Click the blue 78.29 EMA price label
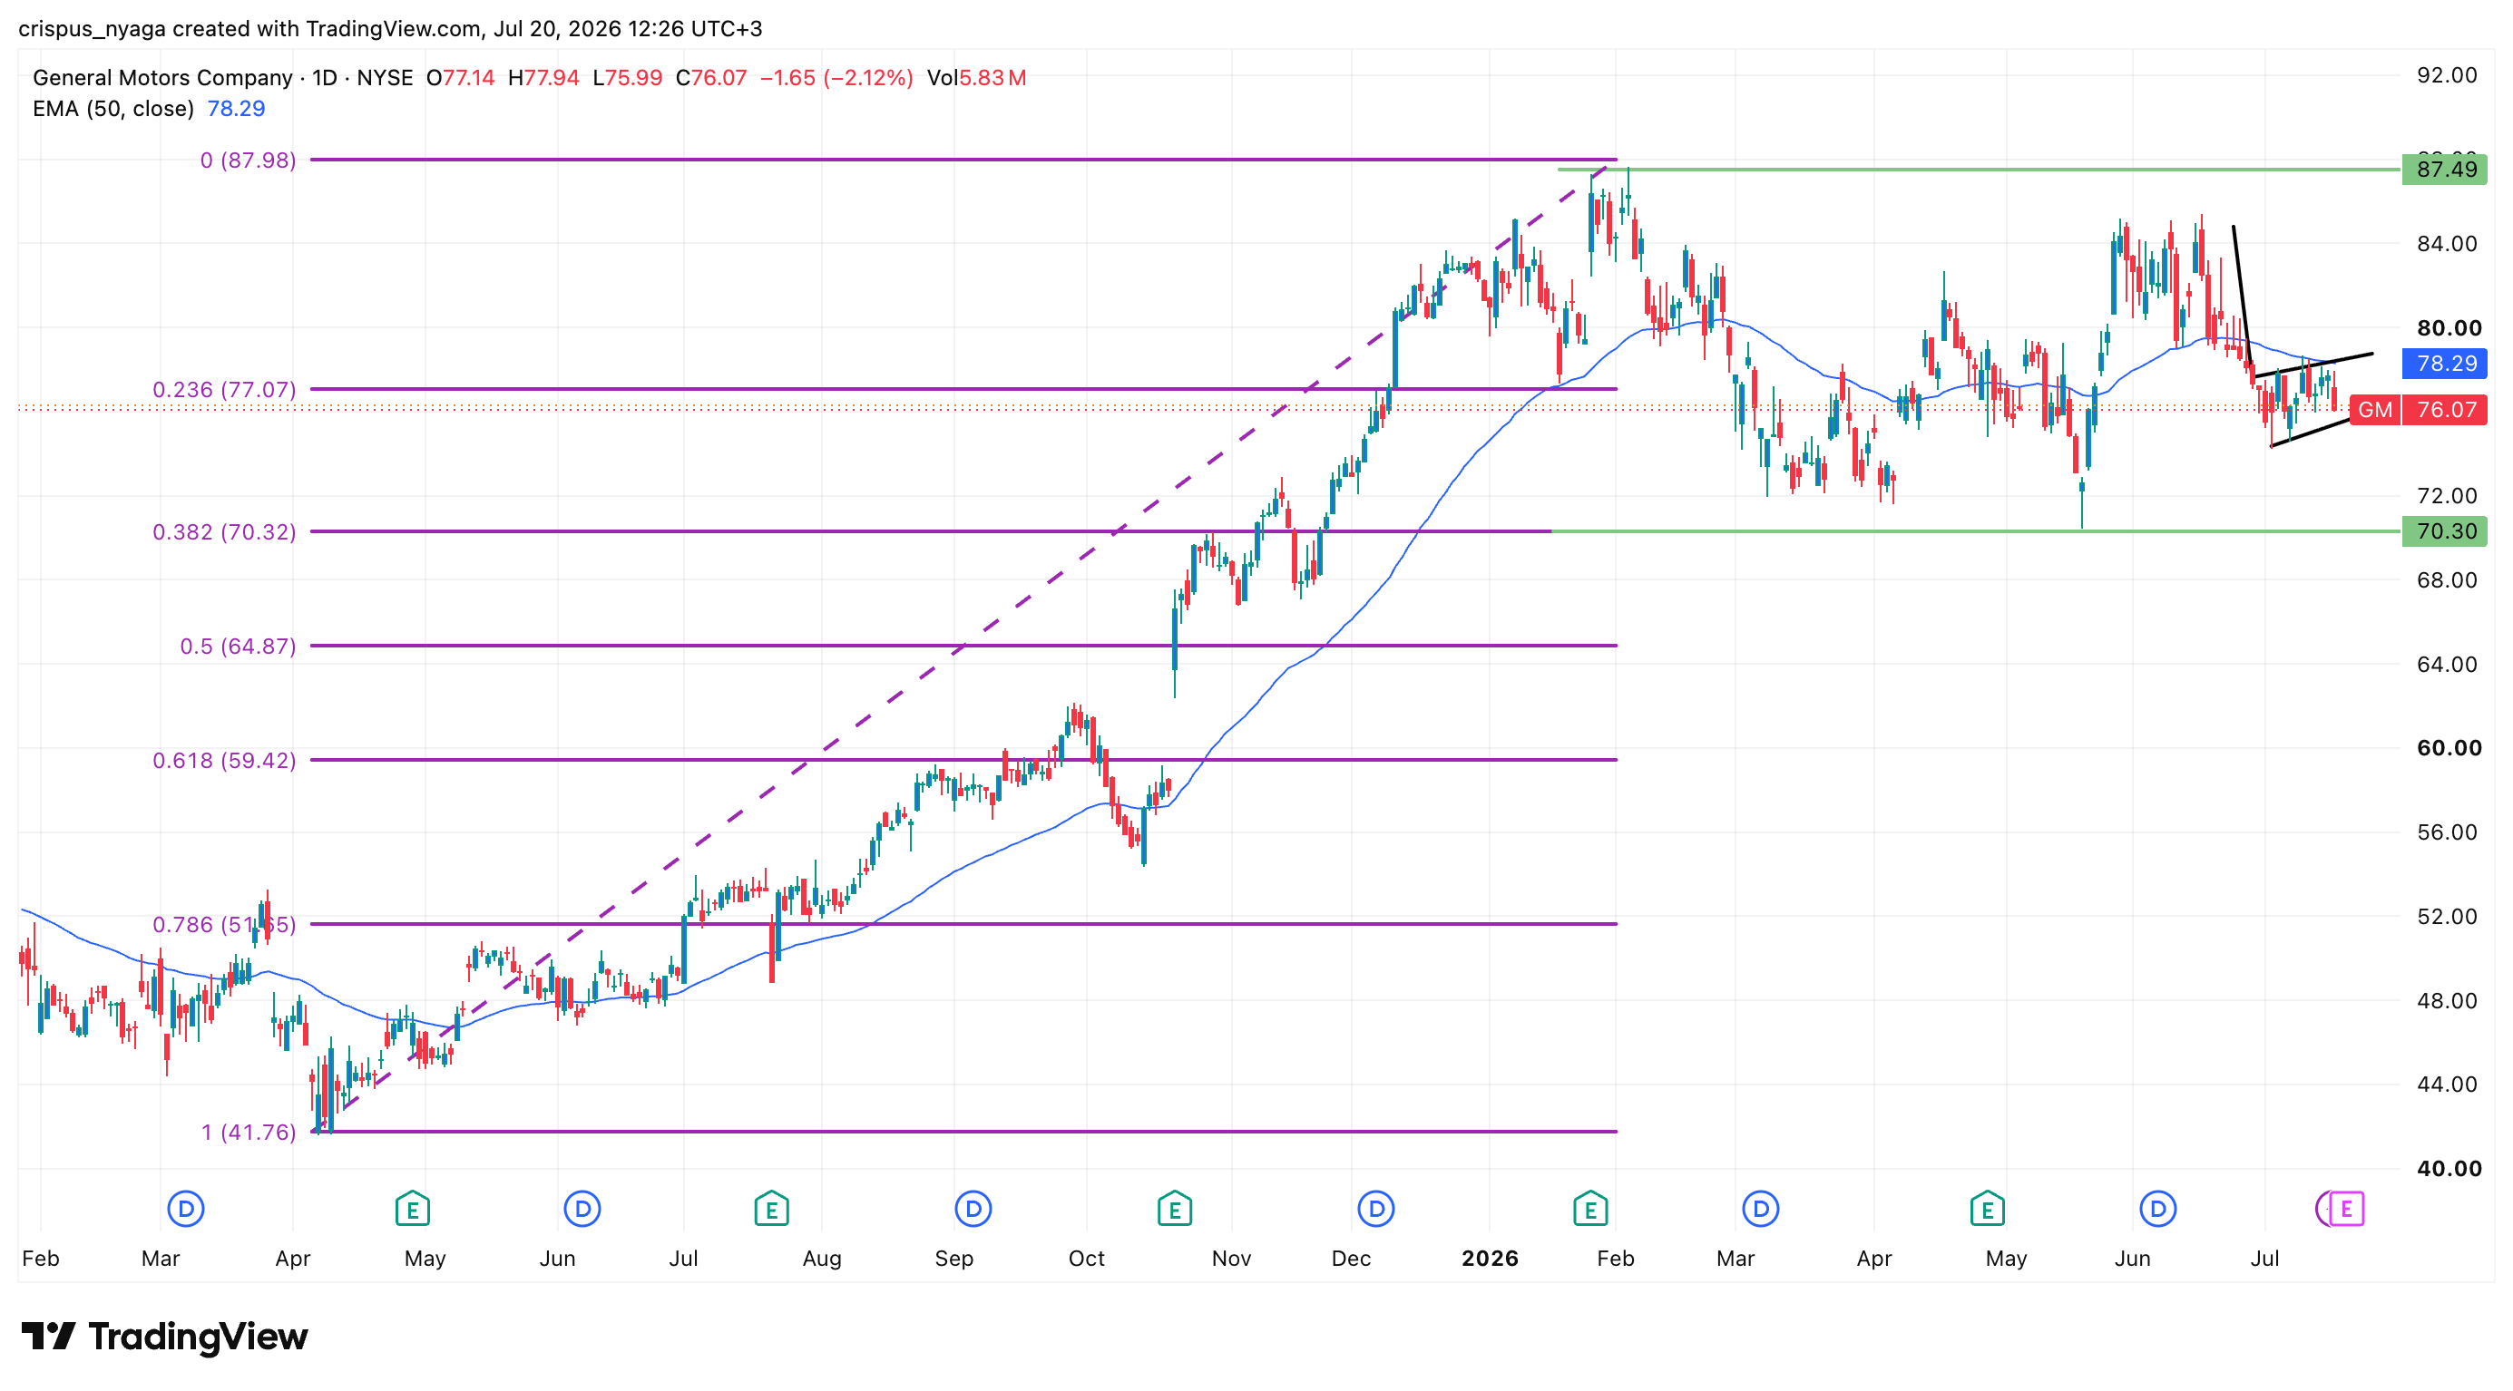This screenshot has height=1391, width=2513. tap(2446, 364)
